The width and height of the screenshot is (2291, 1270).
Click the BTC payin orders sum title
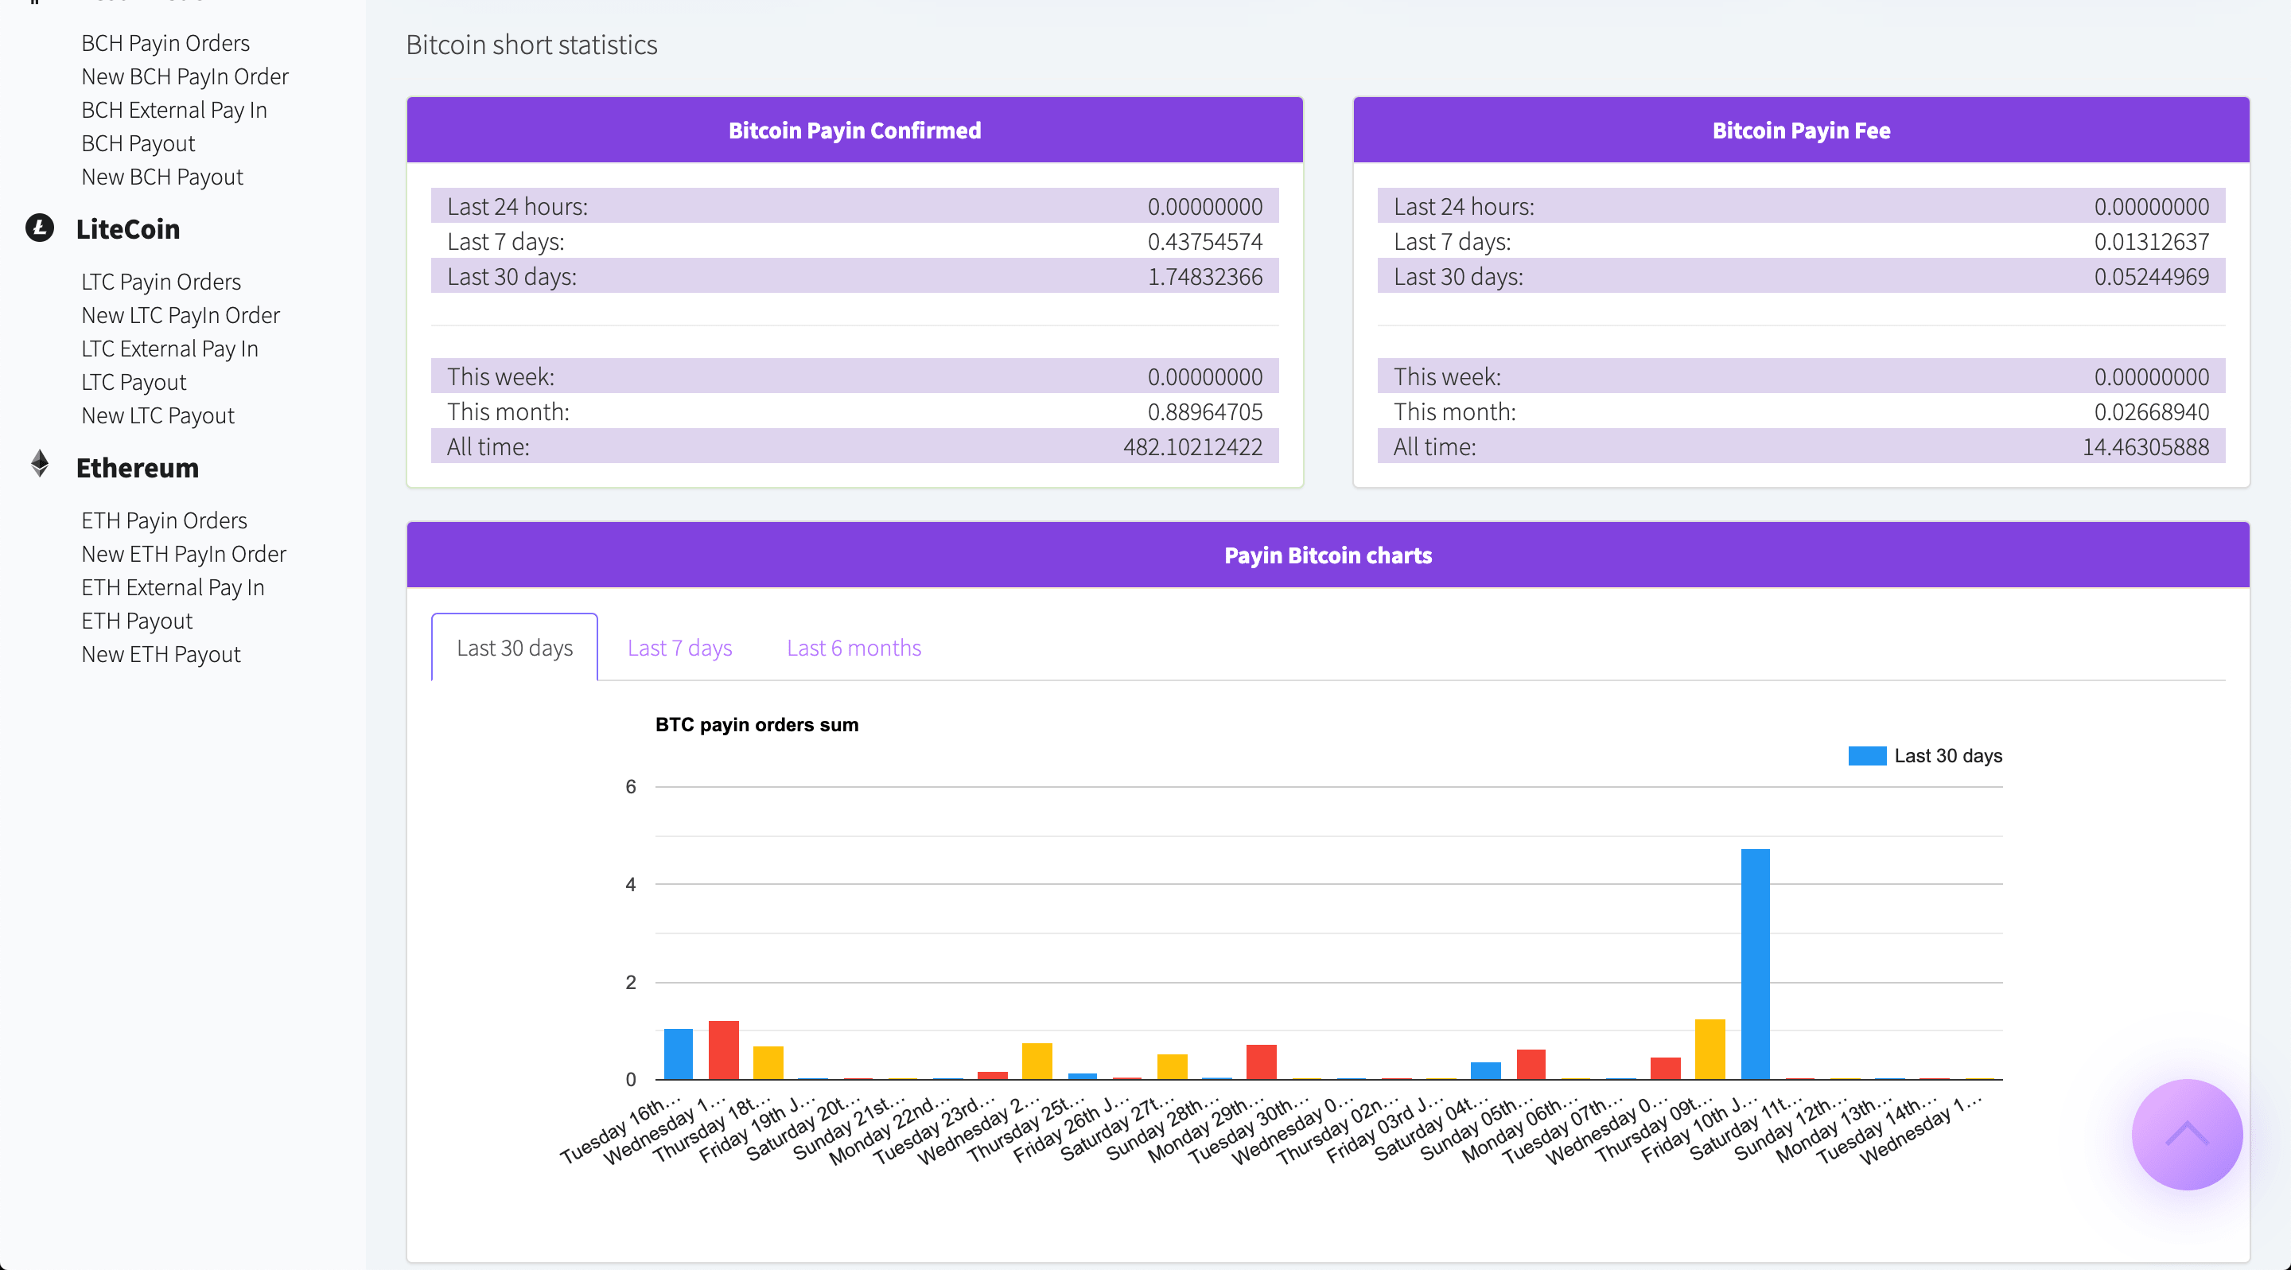point(757,725)
